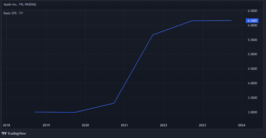
Task: Click the 3.5000 price scale label
Action: (252, 98)
